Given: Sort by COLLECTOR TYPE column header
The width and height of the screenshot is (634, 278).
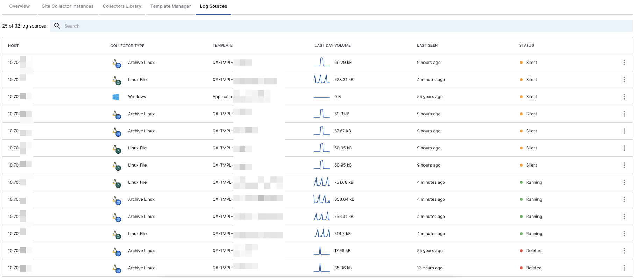Looking at the screenshot, I should tap(127, 46).
